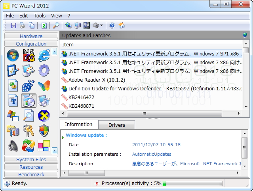Viewport: 253px width, 191px height.
Task: Select the checkmark control panel icon
Action: click(13, 71)
